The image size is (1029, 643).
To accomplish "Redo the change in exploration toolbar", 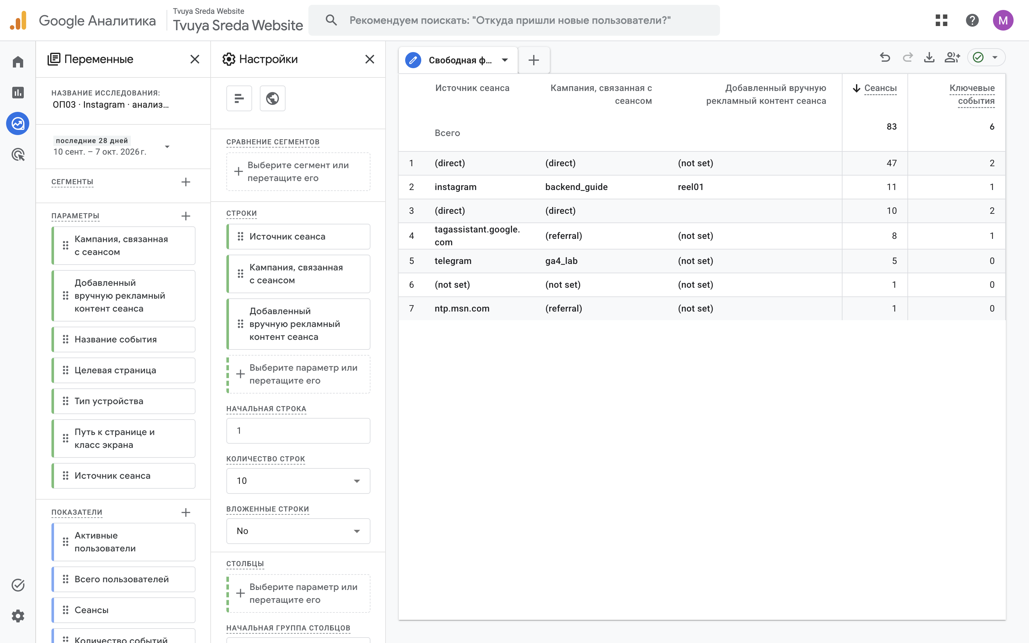I will 907,58.
